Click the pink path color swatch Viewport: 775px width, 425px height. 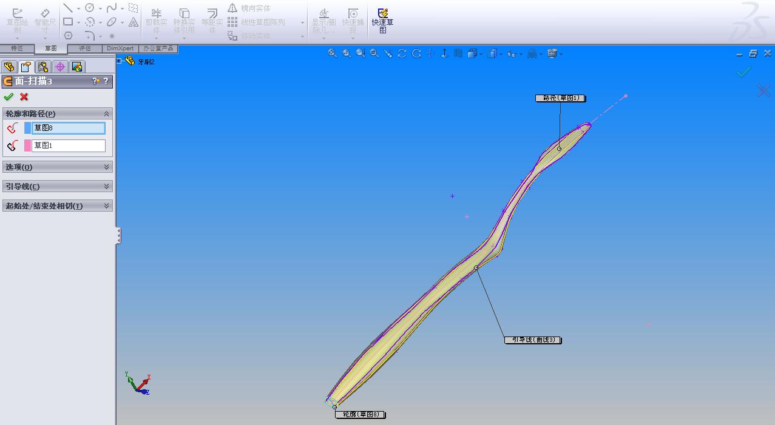point(27,146)
